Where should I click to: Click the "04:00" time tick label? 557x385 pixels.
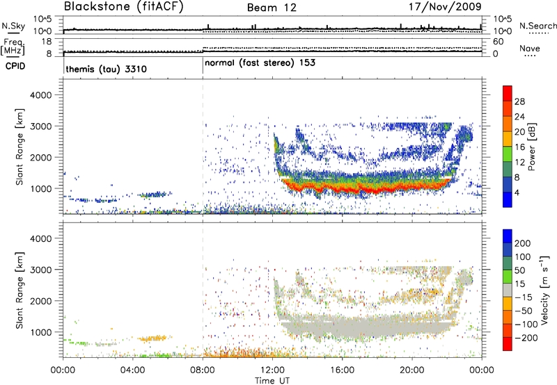pyautogui.click(x=132, y=370)
